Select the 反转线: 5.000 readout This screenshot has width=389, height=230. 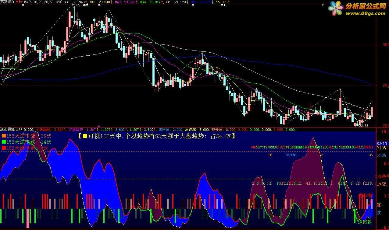pyautogui.click(x=197, y=129)
